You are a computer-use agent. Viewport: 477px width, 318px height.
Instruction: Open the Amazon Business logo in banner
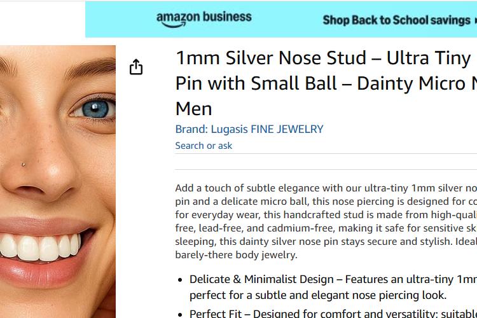click(x=204, y=19)
